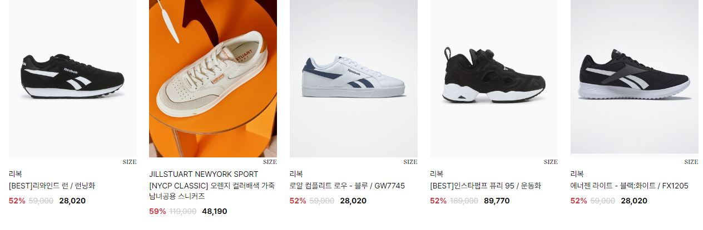
Task: Select the 리복 brand above Royal Complete Low
Action: pyautogui.click(x=296, y=174)
